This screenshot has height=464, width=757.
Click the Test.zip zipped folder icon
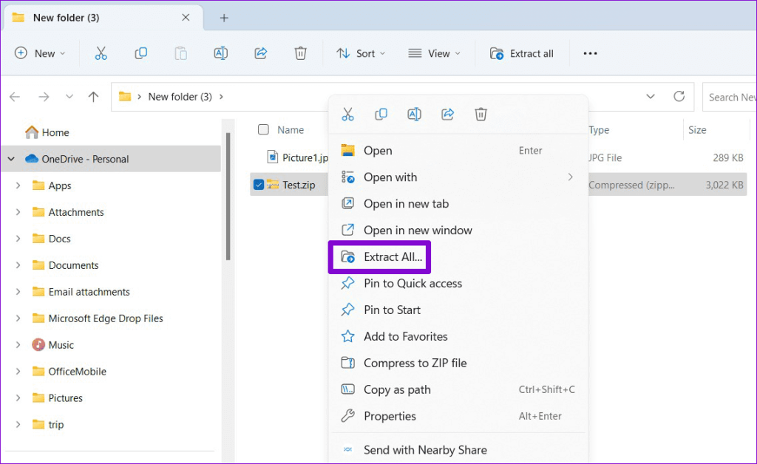[x=273, y=184]
